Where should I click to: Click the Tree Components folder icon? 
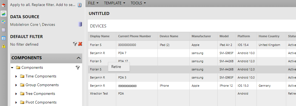pos(22,93)
